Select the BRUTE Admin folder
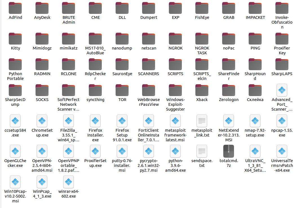Viewport: 296px width, 208px height. click(x=69, y=8)
